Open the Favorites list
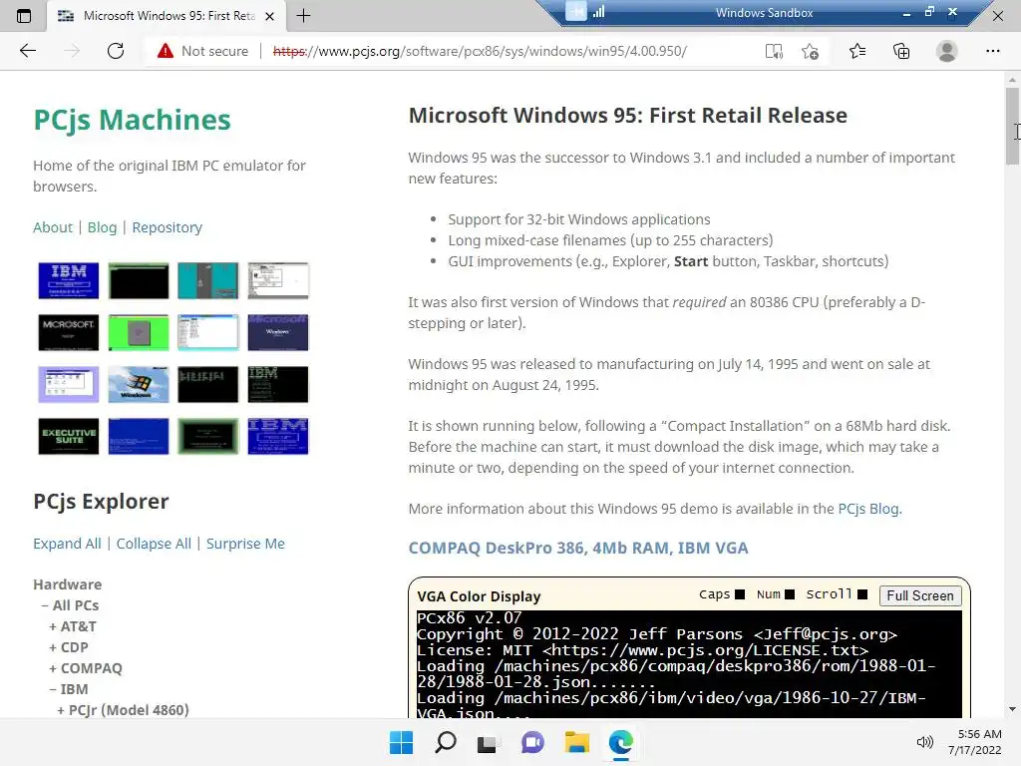1021x766 pixels. [857, 51]
